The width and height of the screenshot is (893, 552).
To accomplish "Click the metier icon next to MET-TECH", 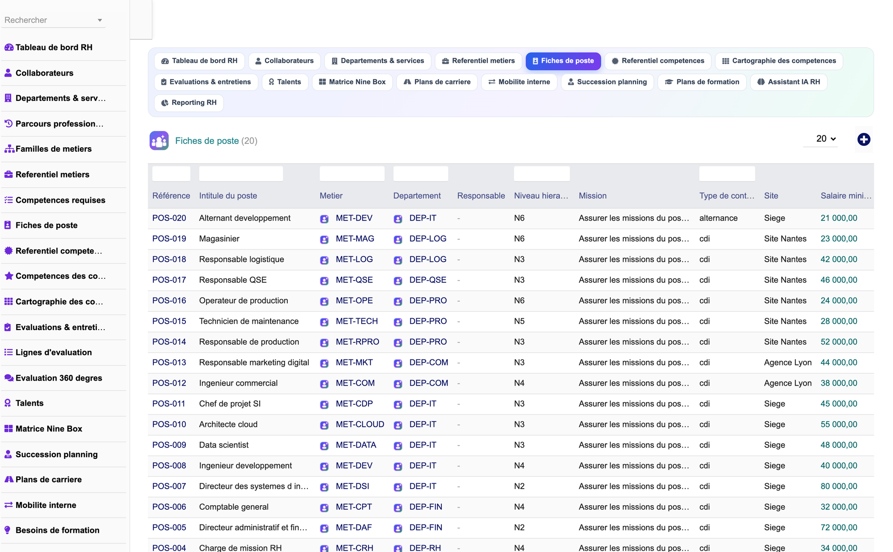I will (x=324, y=322).
